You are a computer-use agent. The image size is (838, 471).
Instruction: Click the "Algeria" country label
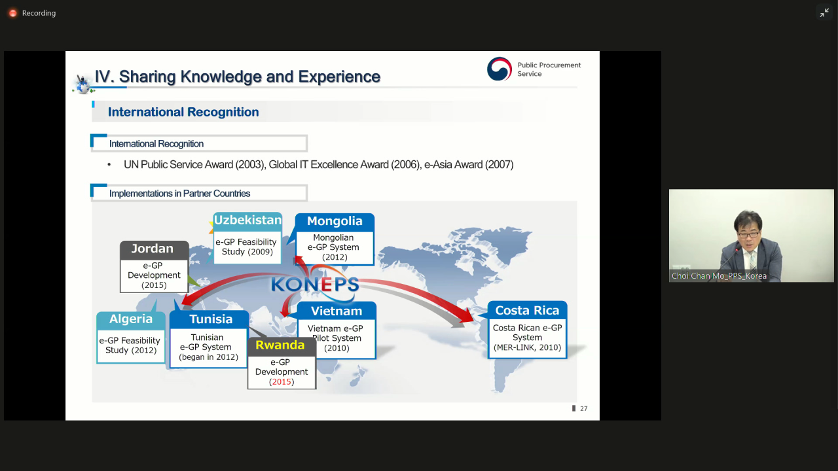(131, 319)
